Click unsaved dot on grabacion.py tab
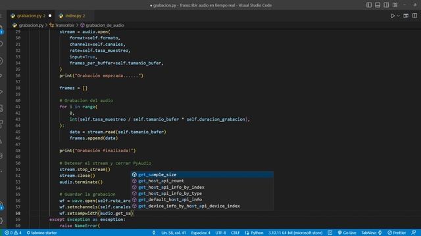 tap(50, 16)
